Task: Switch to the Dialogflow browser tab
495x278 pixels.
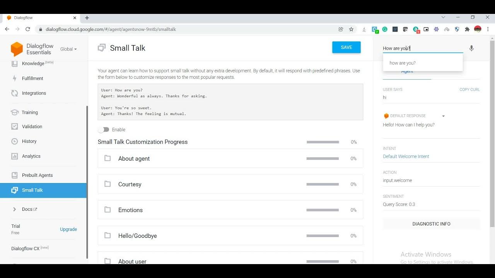Action: (41, 18)
